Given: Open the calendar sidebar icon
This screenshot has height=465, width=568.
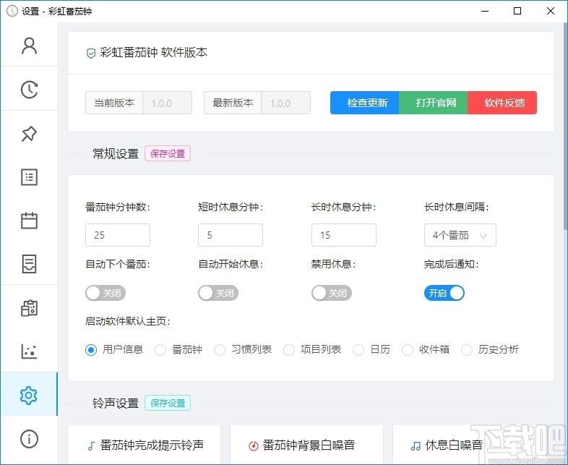Looking at the screenshot, I should tap(29, 221).
